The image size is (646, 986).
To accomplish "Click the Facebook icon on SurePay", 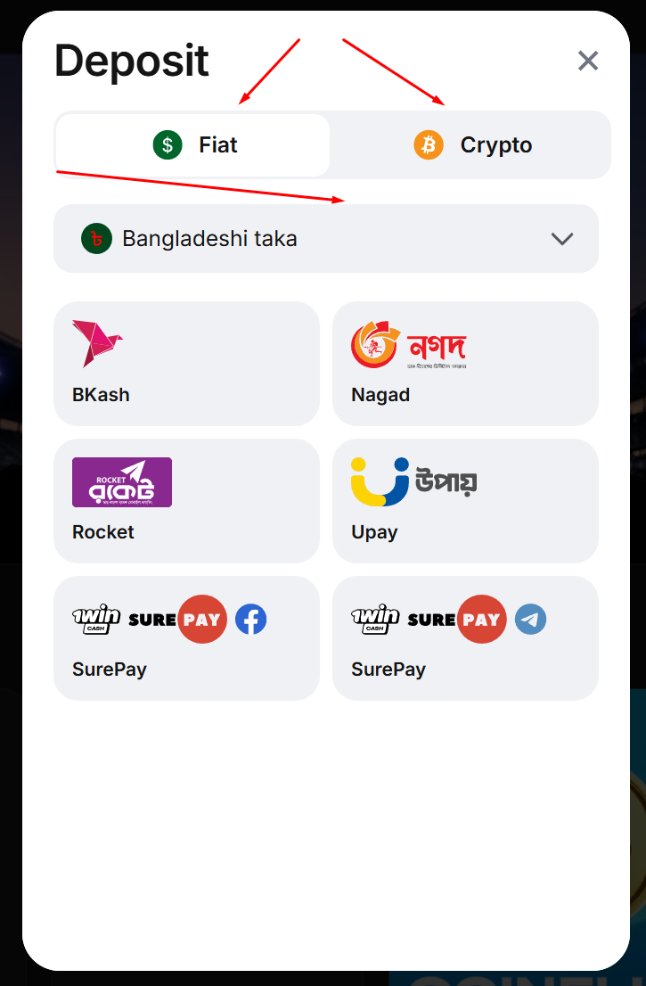I will 251,620.
